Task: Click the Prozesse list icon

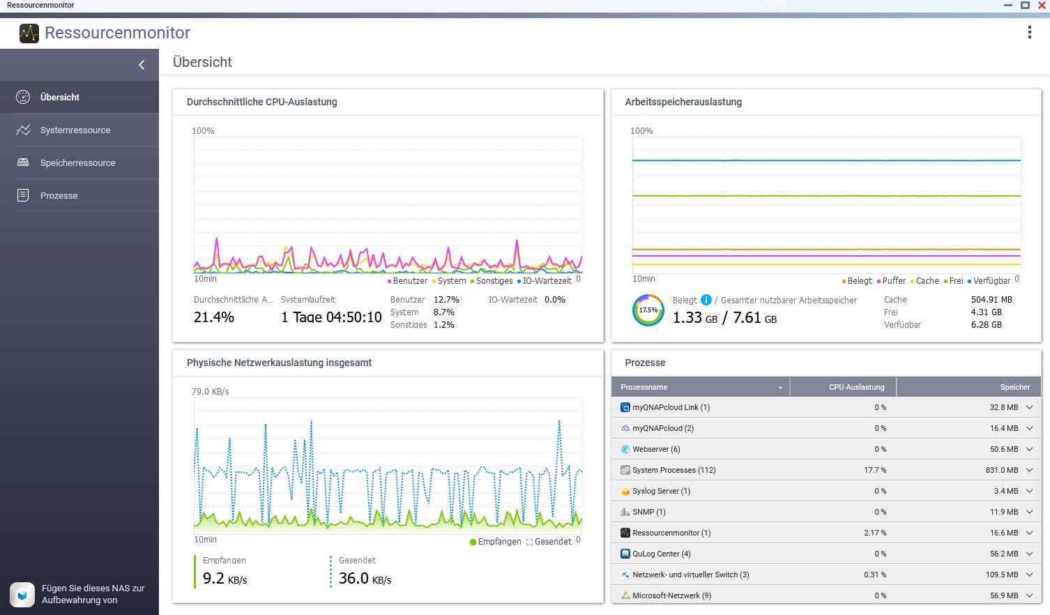Action: coord(23,195)
